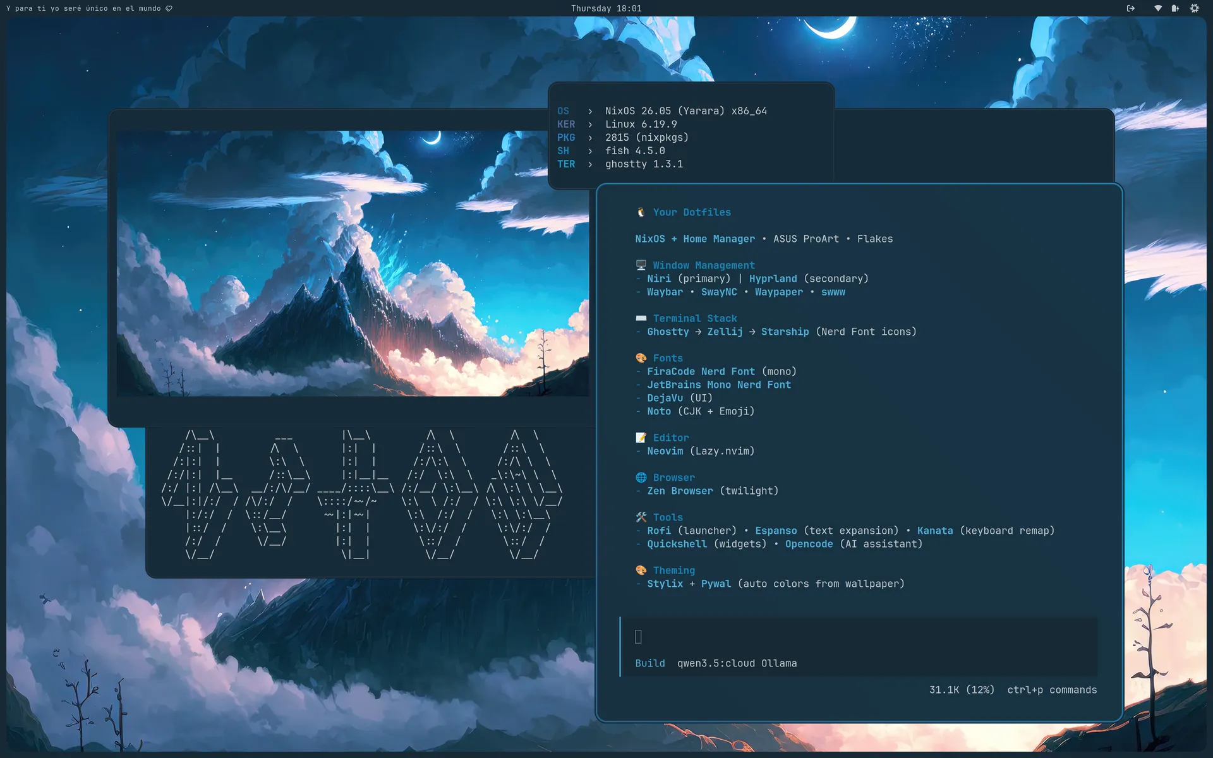Select the 'Linux 6.19.9' kernel line
The height and width of the screenshot is (758, 1213).
coord(641,124)
